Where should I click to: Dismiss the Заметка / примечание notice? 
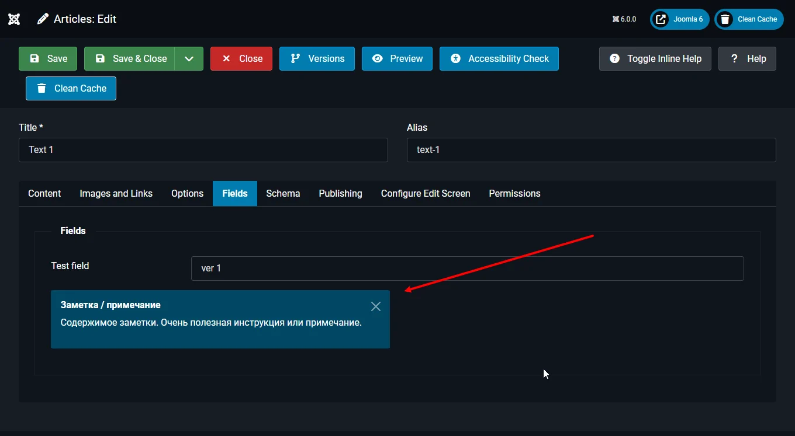376,306
